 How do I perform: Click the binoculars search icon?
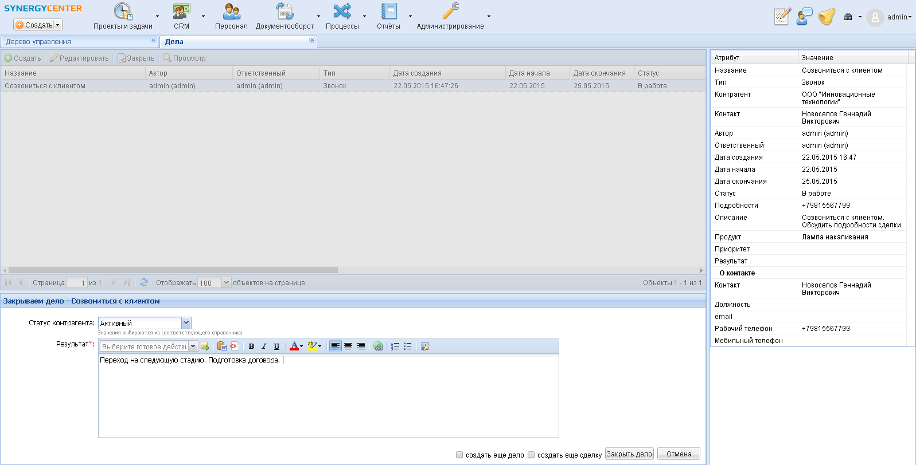coord(848,17)
